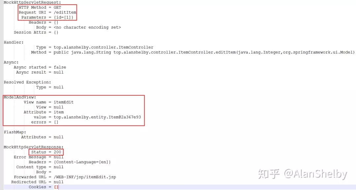Click the FlashMap section heading
Screen dimensions: 356x190
click(x=15, y=132)
